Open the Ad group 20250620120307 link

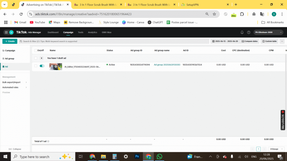[167, 65]
